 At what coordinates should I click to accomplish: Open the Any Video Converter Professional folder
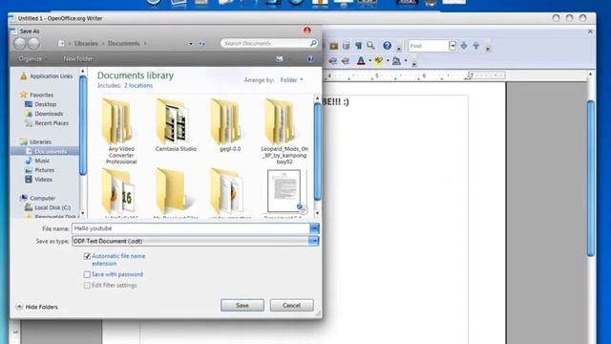pyautogui.click(x=121, y=132)
